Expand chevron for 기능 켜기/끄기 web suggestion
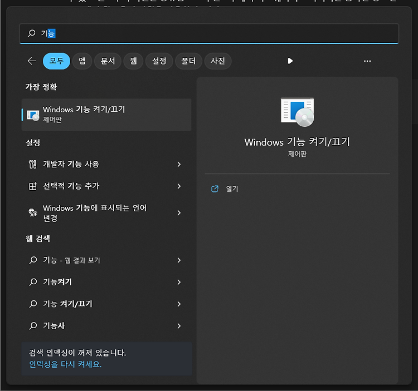Screen dimensions: 418x391 (179, 304)
